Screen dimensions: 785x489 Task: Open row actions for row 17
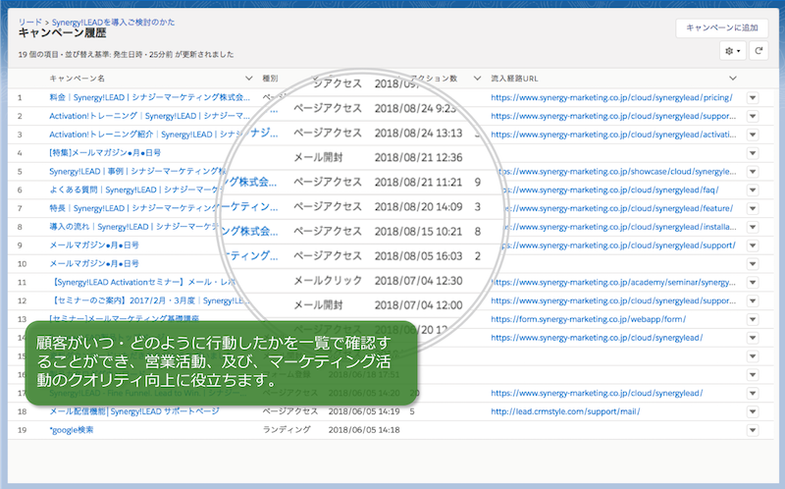click(x=753, y=394)
